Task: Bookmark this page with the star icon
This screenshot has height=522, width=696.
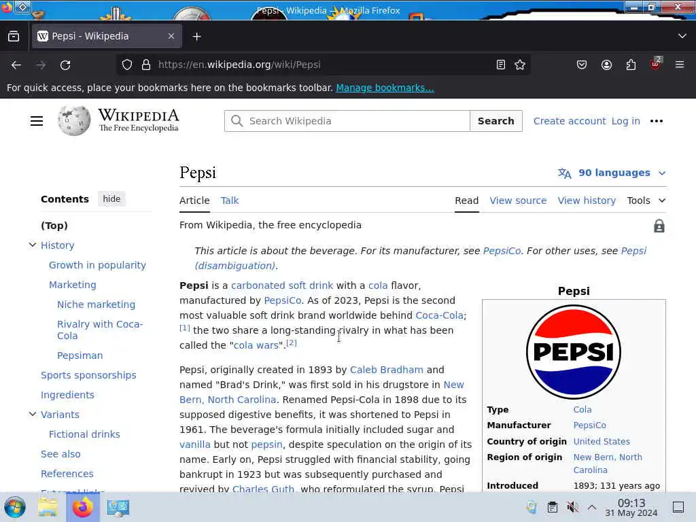Action: click(520, 65)
